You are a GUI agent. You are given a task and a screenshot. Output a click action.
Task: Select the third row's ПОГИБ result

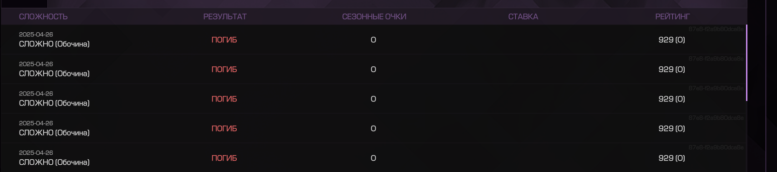click(224, 99)
